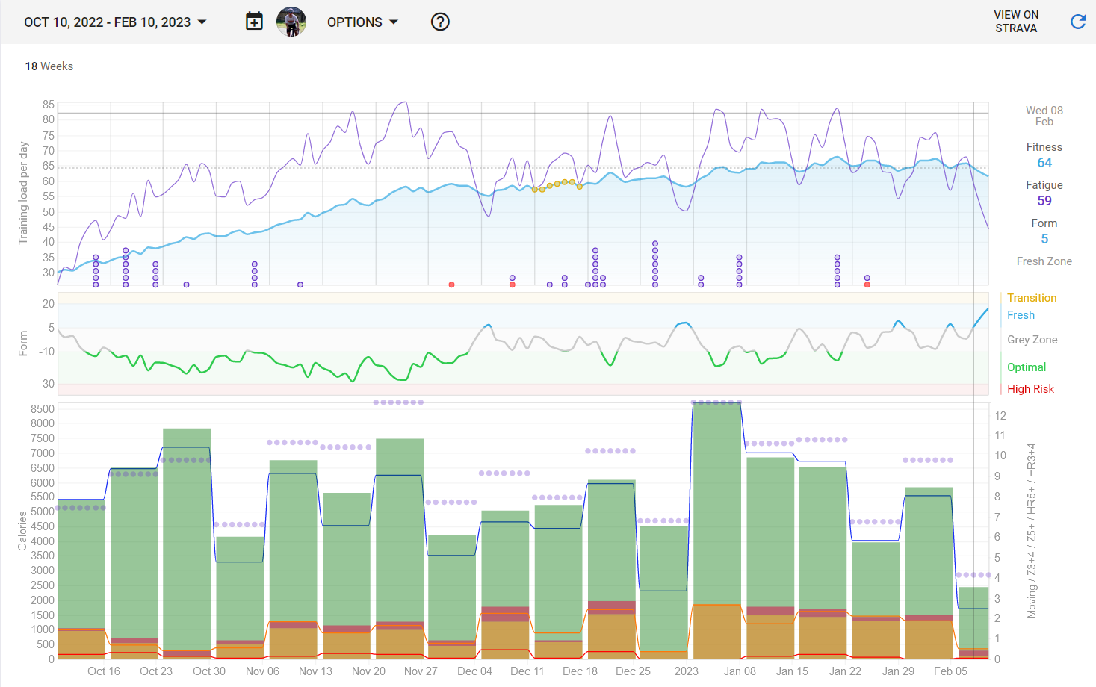The image size is (1096, 687).
Task: Select the Grey Zone legend label
Action: (1032, 340)
